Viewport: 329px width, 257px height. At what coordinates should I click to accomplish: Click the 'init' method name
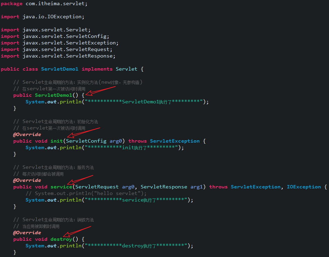point(57,141)
